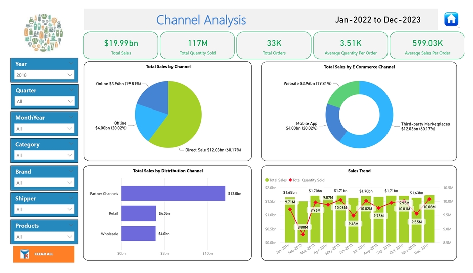The height and width of the screenshot is (273, 473).
Task: Click the filter eraser icon on Clear All
Action: click(x=23, y=254)
